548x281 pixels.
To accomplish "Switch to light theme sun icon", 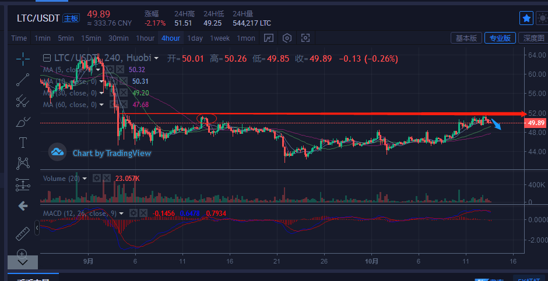I will (x=542, y=18).
